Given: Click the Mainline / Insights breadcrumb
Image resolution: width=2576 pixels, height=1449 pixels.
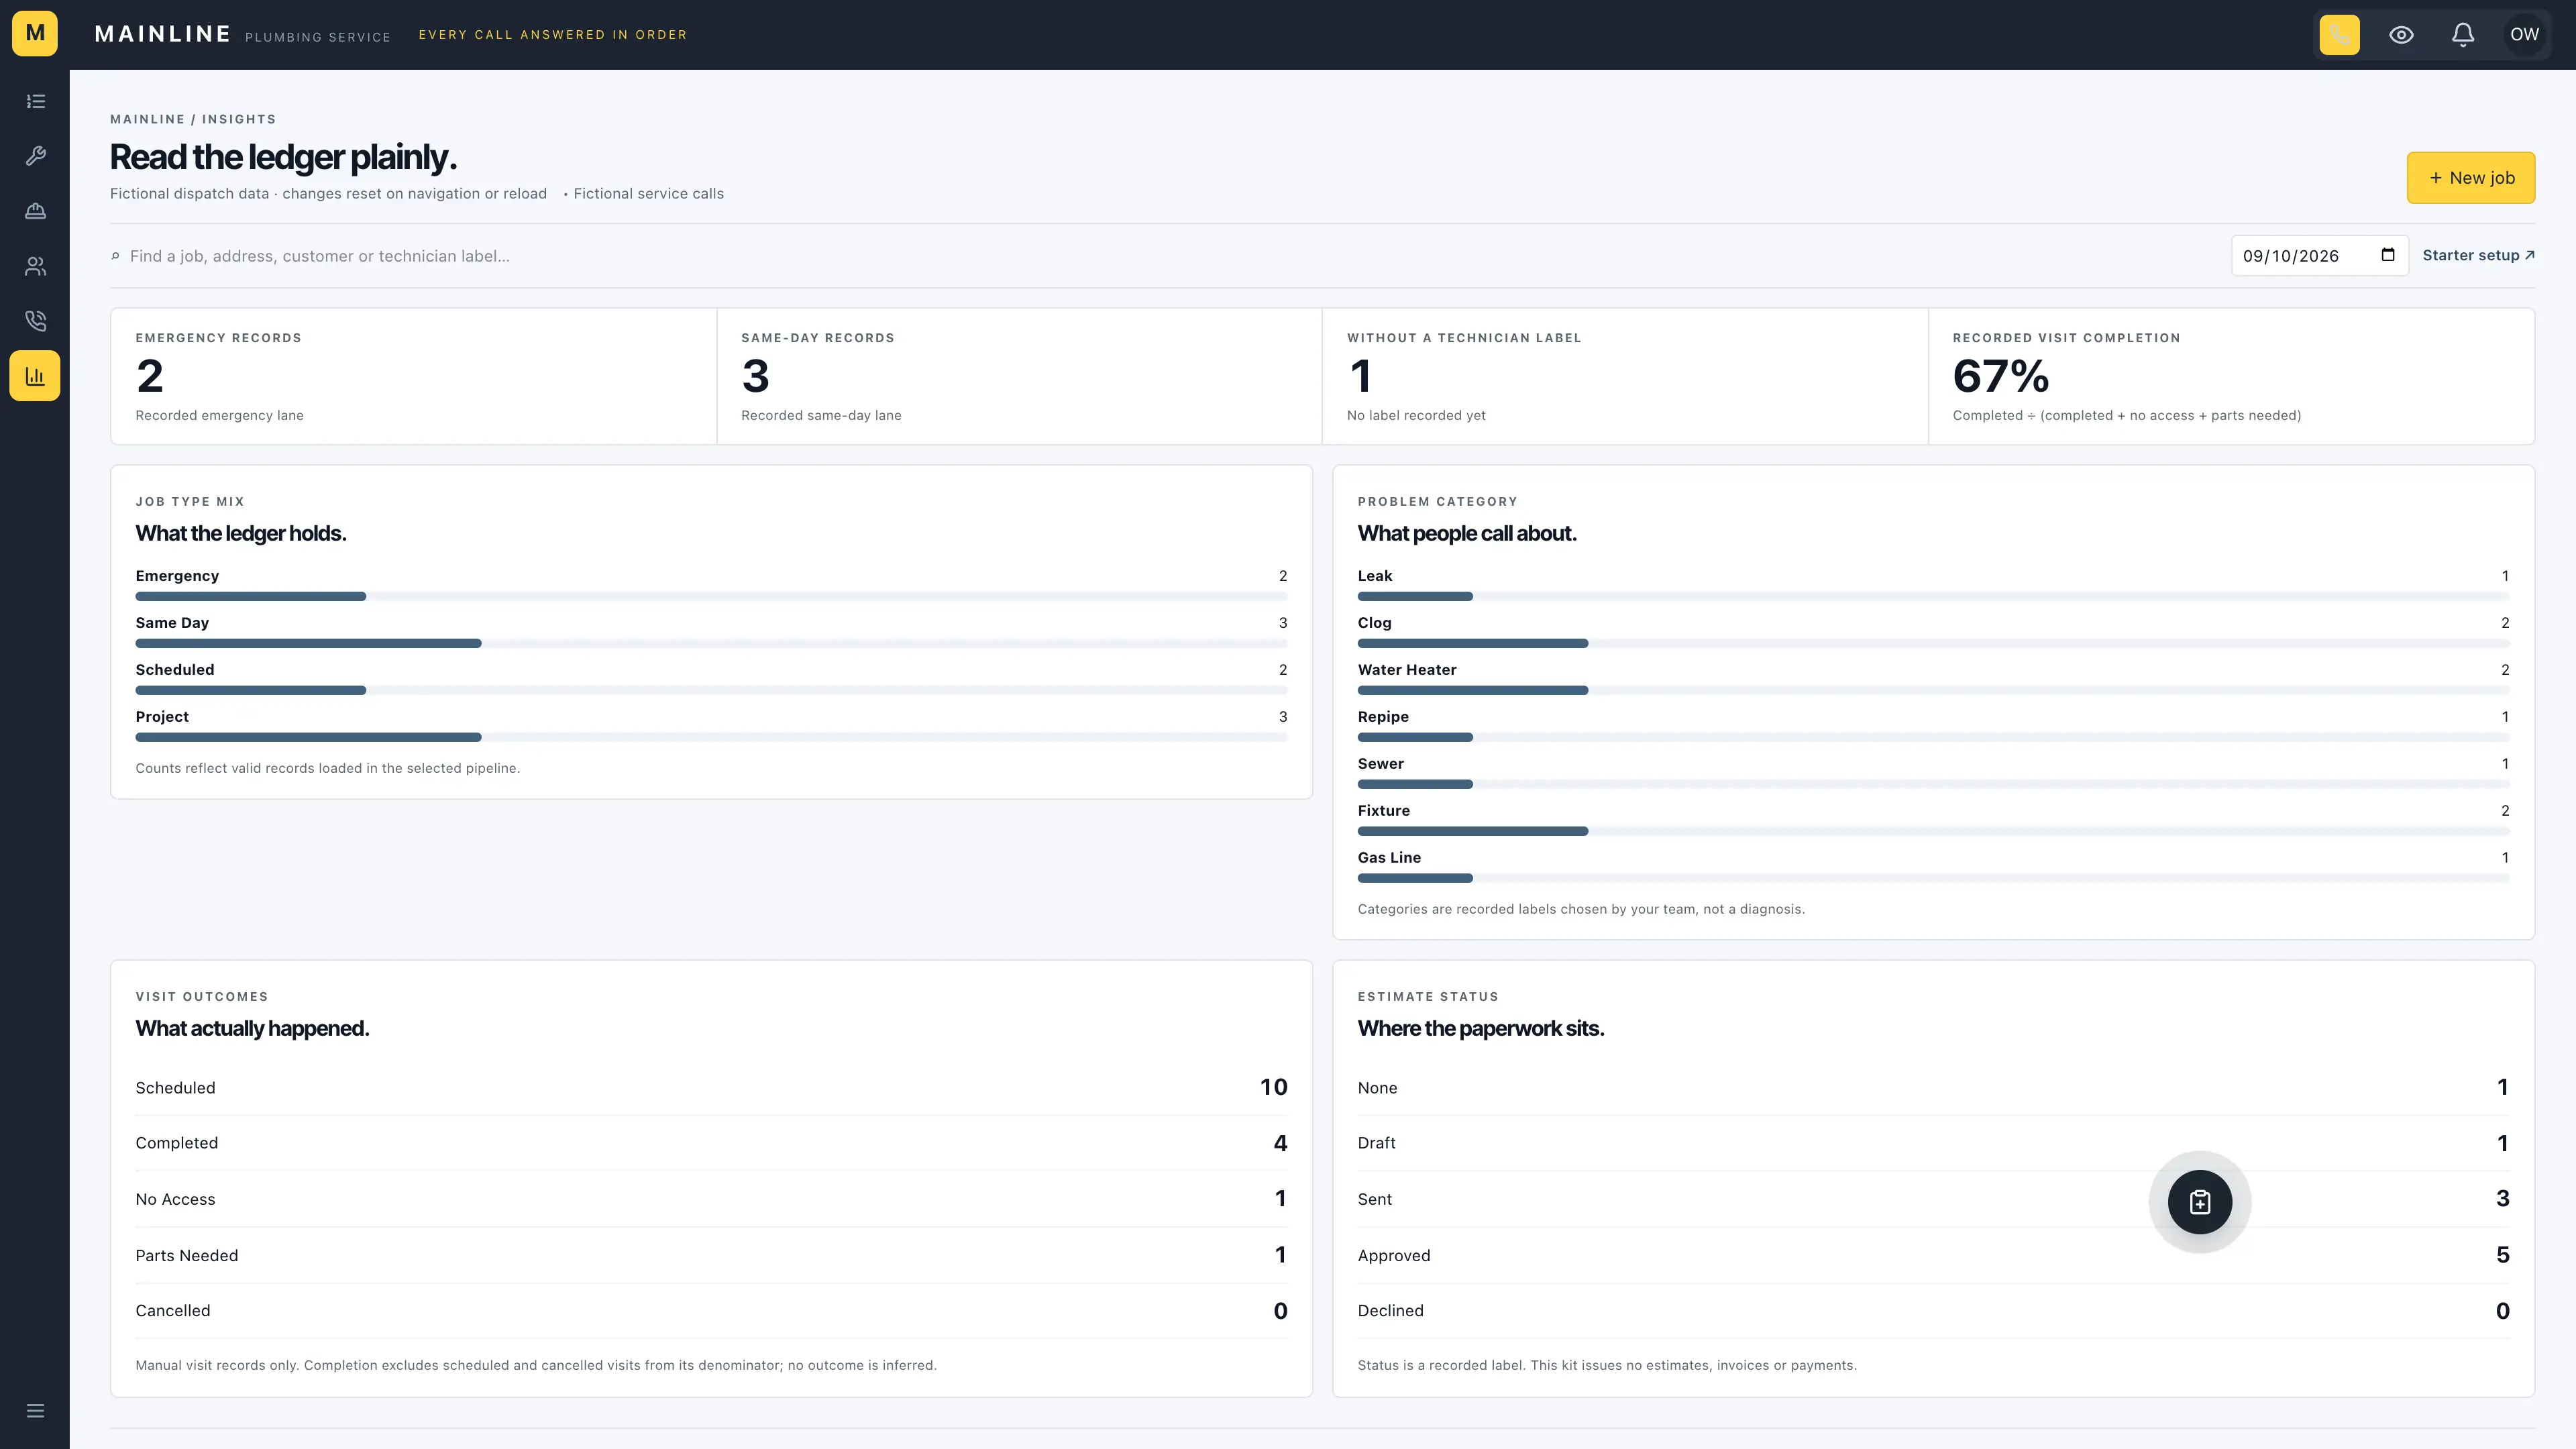Looking at the screenshot, I should [193, 119].
